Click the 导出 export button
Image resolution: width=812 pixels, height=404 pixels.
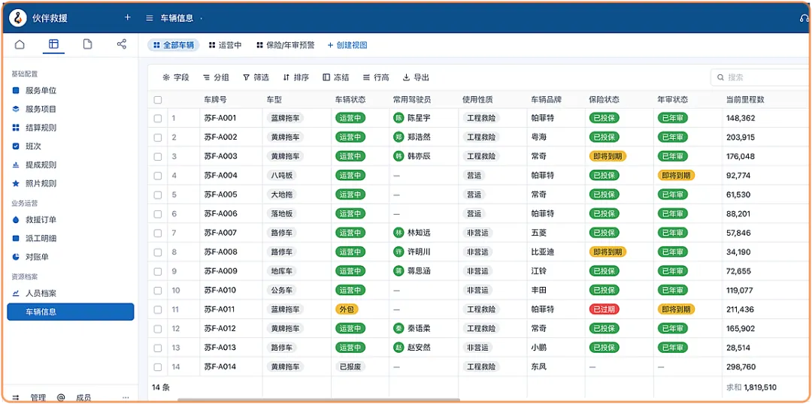click(x=417, y=77)
